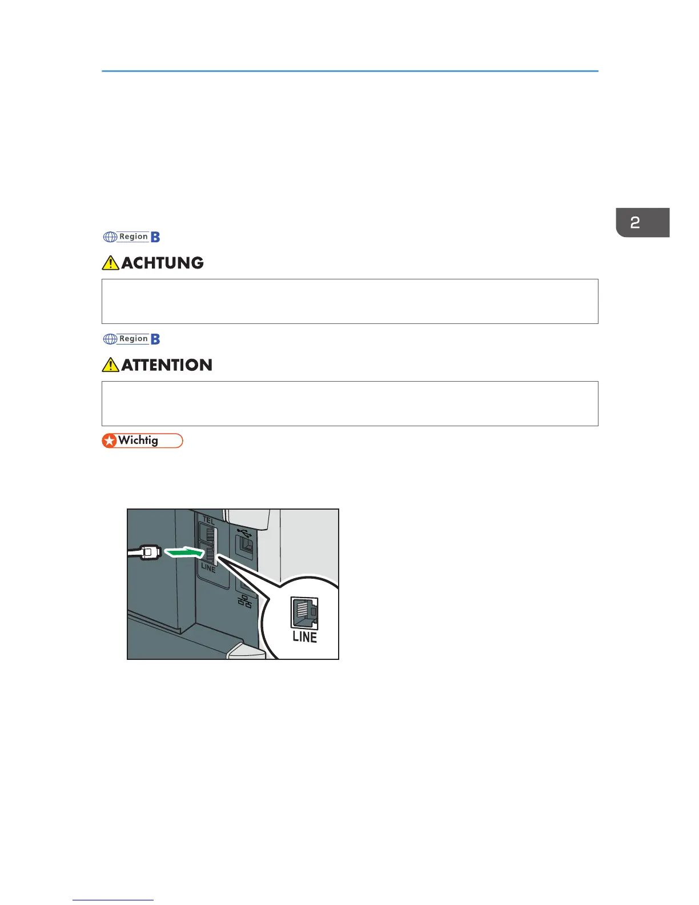The image size is (699, 905).
Task: Click inside the empty box under ACHTUNG
Action: click(349, 302)
